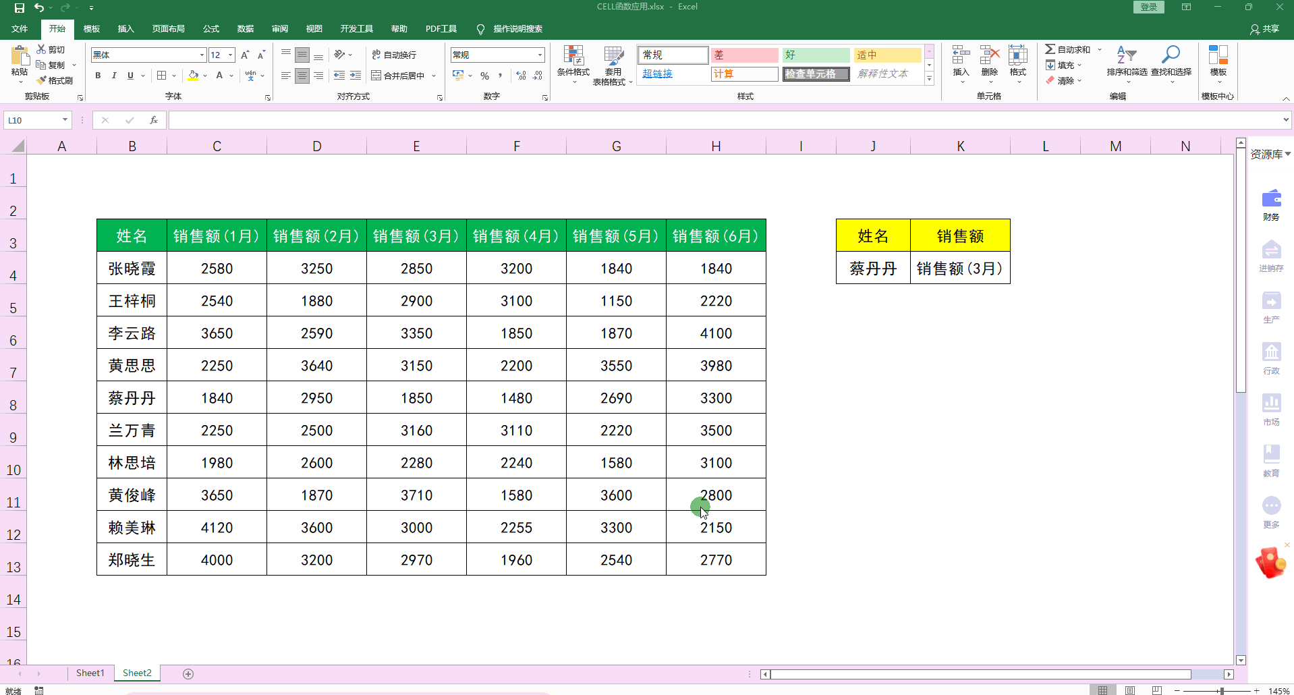Click the Paste clipboard icon
The height and width of the screenshot is (695, 1294).
point(20,55)
